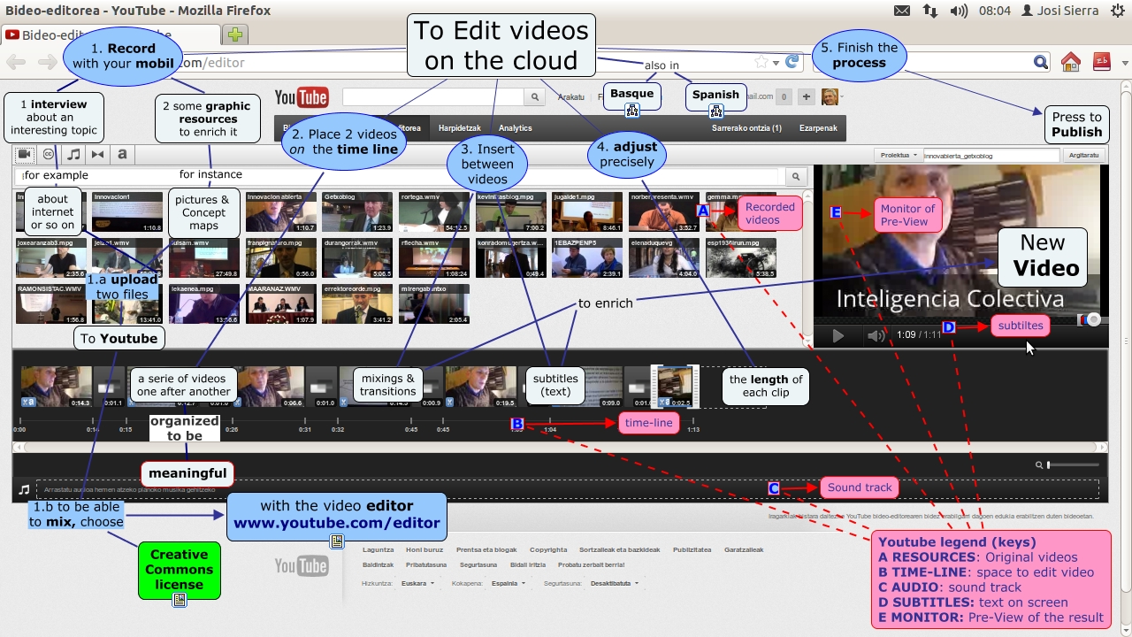Open the transitions bow-tie icon tab
The width and height of the screenshot is (1132, 637).
tap(98, 154)
